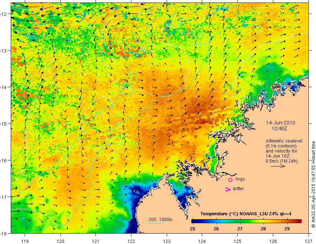The image size is (316, 244).
Task: Click the 'and velocity for' text
Action: (x=281, y=151)
